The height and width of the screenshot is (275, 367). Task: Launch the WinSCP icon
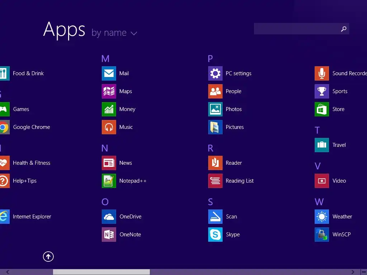point(322,235)
